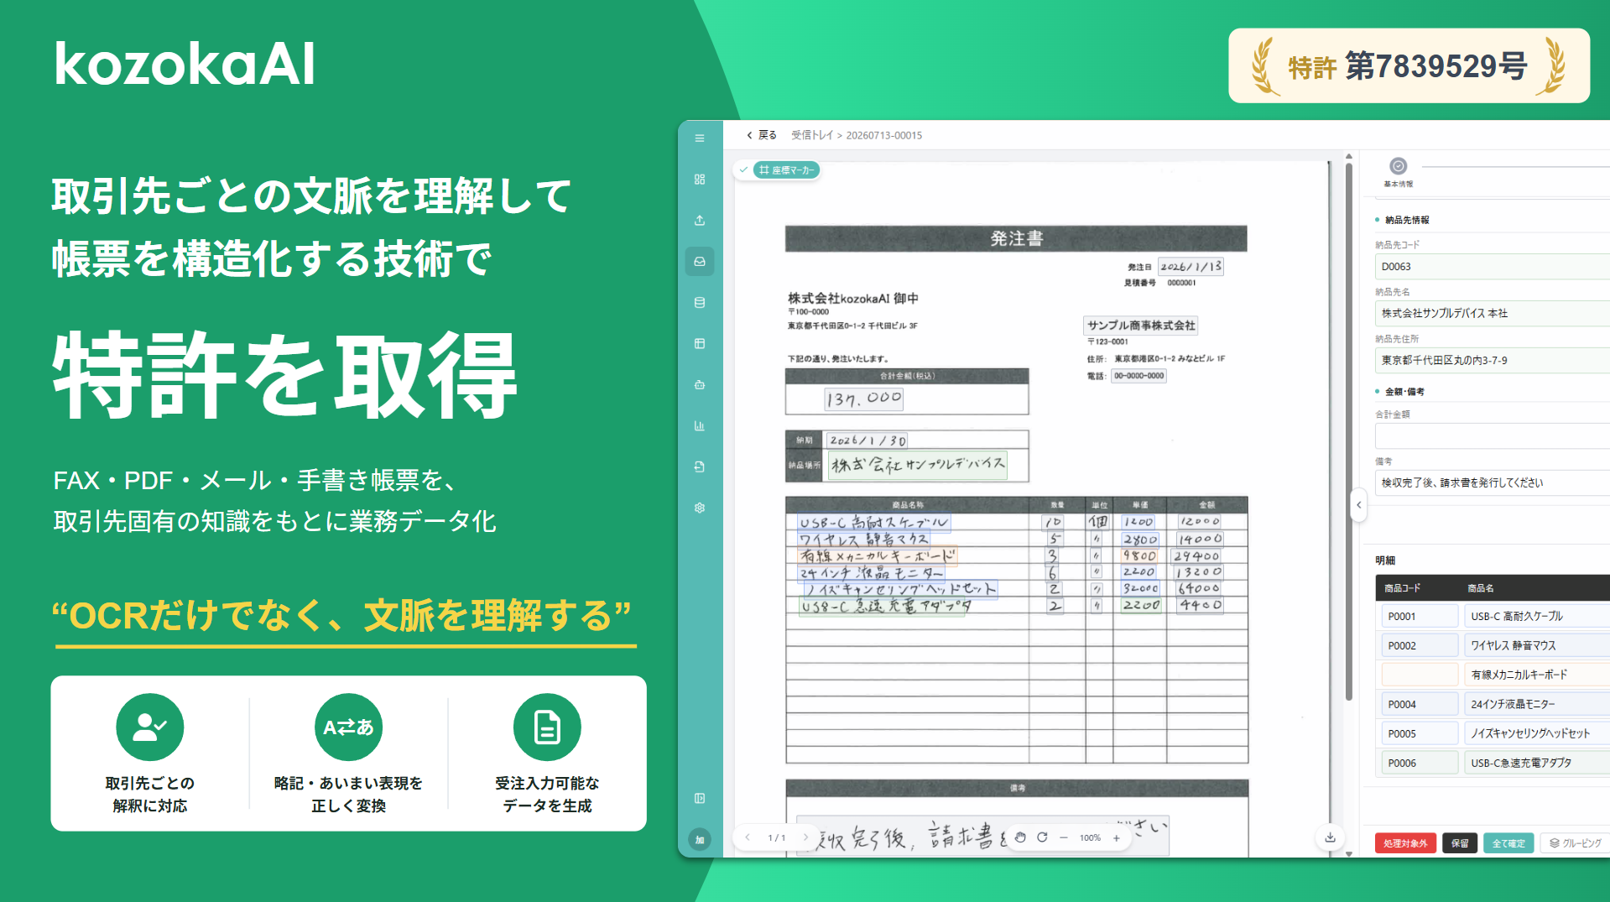Click breadcrumb ID 20260713-00015
The height and width of the screenshot is (902, 1610).
coord(883,135)
